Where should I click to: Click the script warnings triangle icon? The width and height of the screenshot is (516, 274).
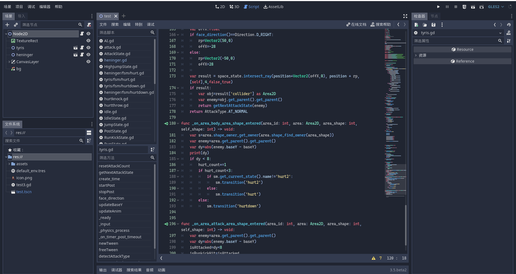[x=374, y=258]
